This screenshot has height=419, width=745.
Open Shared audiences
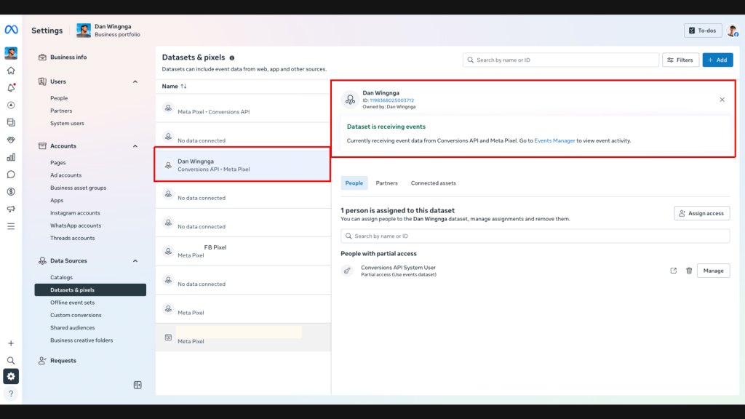72,328
